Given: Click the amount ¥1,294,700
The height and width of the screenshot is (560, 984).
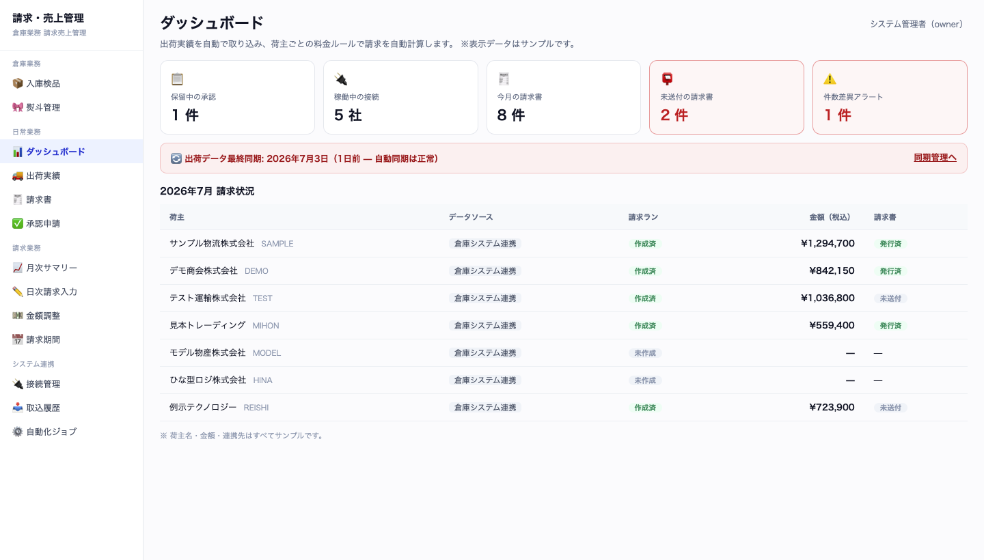Looking at the screenshot, I should tap(828, 243).
